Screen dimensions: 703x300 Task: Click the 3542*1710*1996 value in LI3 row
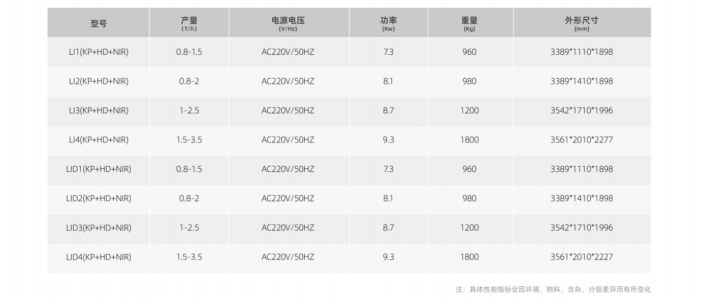(x=582, y=110)
